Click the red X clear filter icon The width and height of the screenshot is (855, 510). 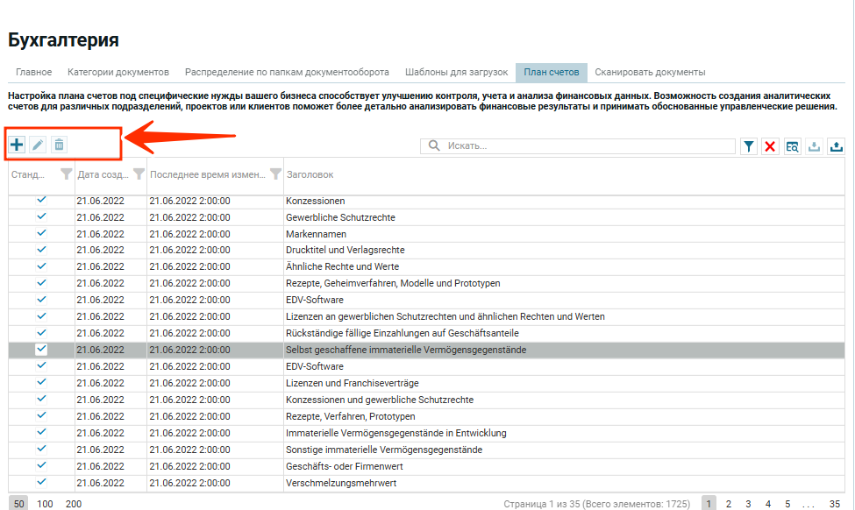point(770,146)
